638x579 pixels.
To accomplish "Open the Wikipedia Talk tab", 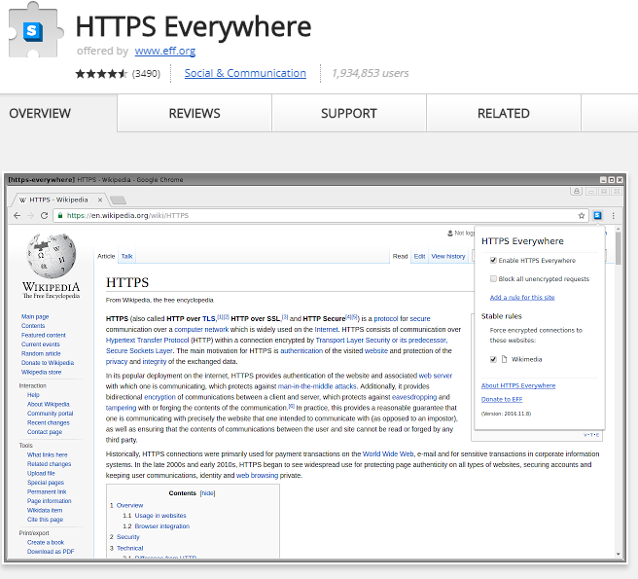I will tap(127, 256).
